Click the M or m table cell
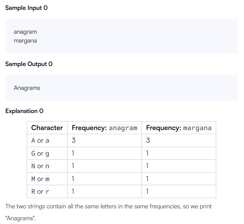The image size is (244, 224). (47, 179)
